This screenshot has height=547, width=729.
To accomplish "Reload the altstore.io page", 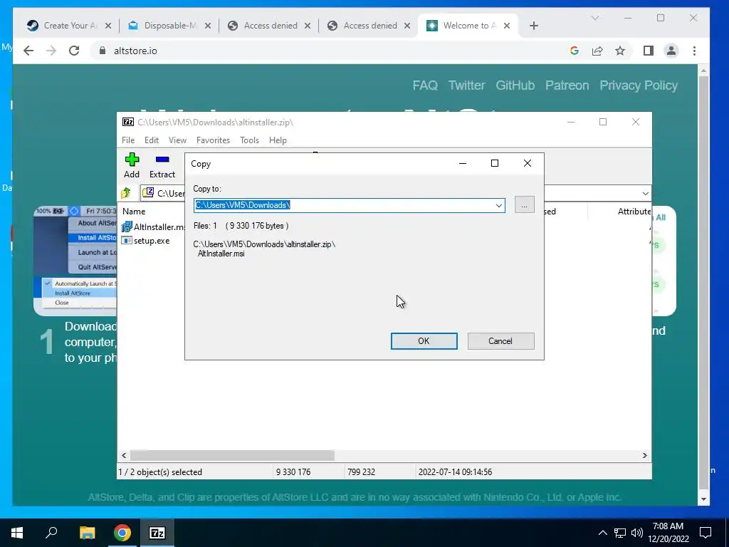I will pyautogui.click(x=74, y=51).
